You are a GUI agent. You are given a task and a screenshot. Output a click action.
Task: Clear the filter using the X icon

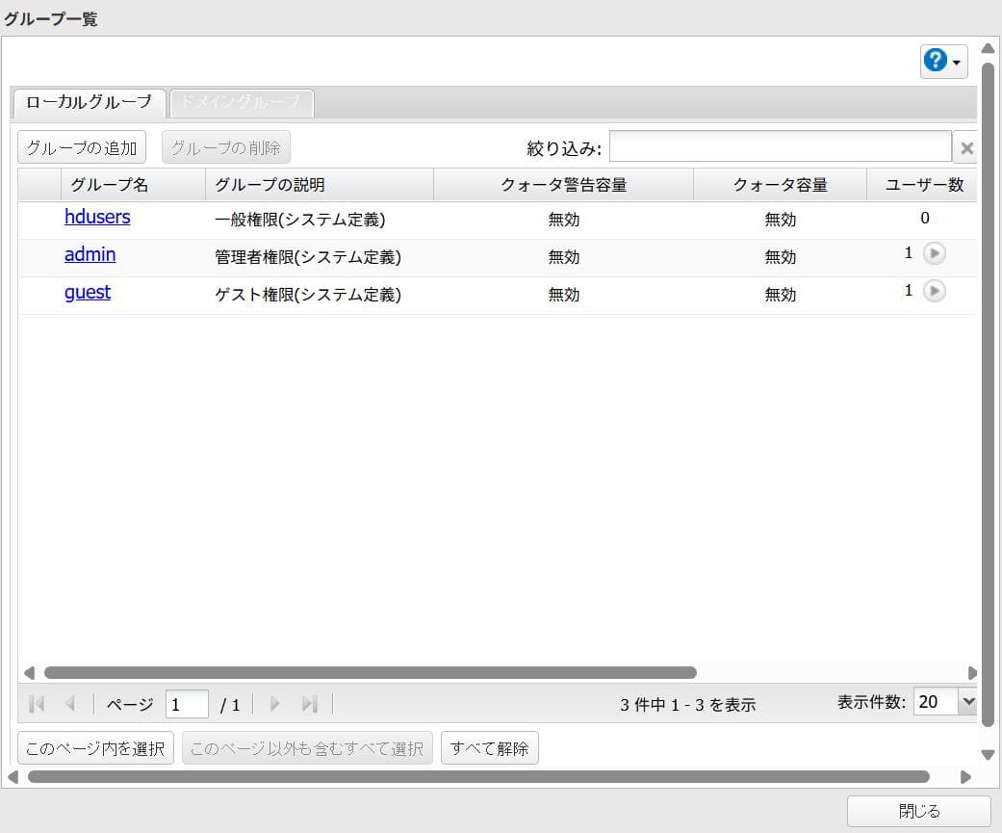click(x=966, y=147)
